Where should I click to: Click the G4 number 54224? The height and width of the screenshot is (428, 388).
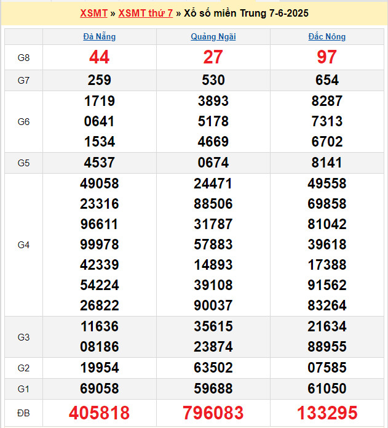[x=100, y=285]
